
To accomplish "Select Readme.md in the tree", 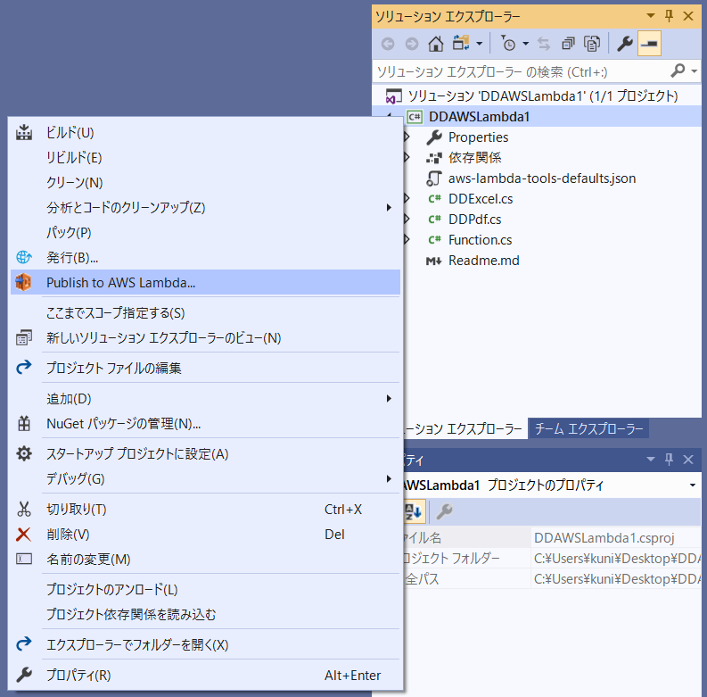I will [483, 260].
